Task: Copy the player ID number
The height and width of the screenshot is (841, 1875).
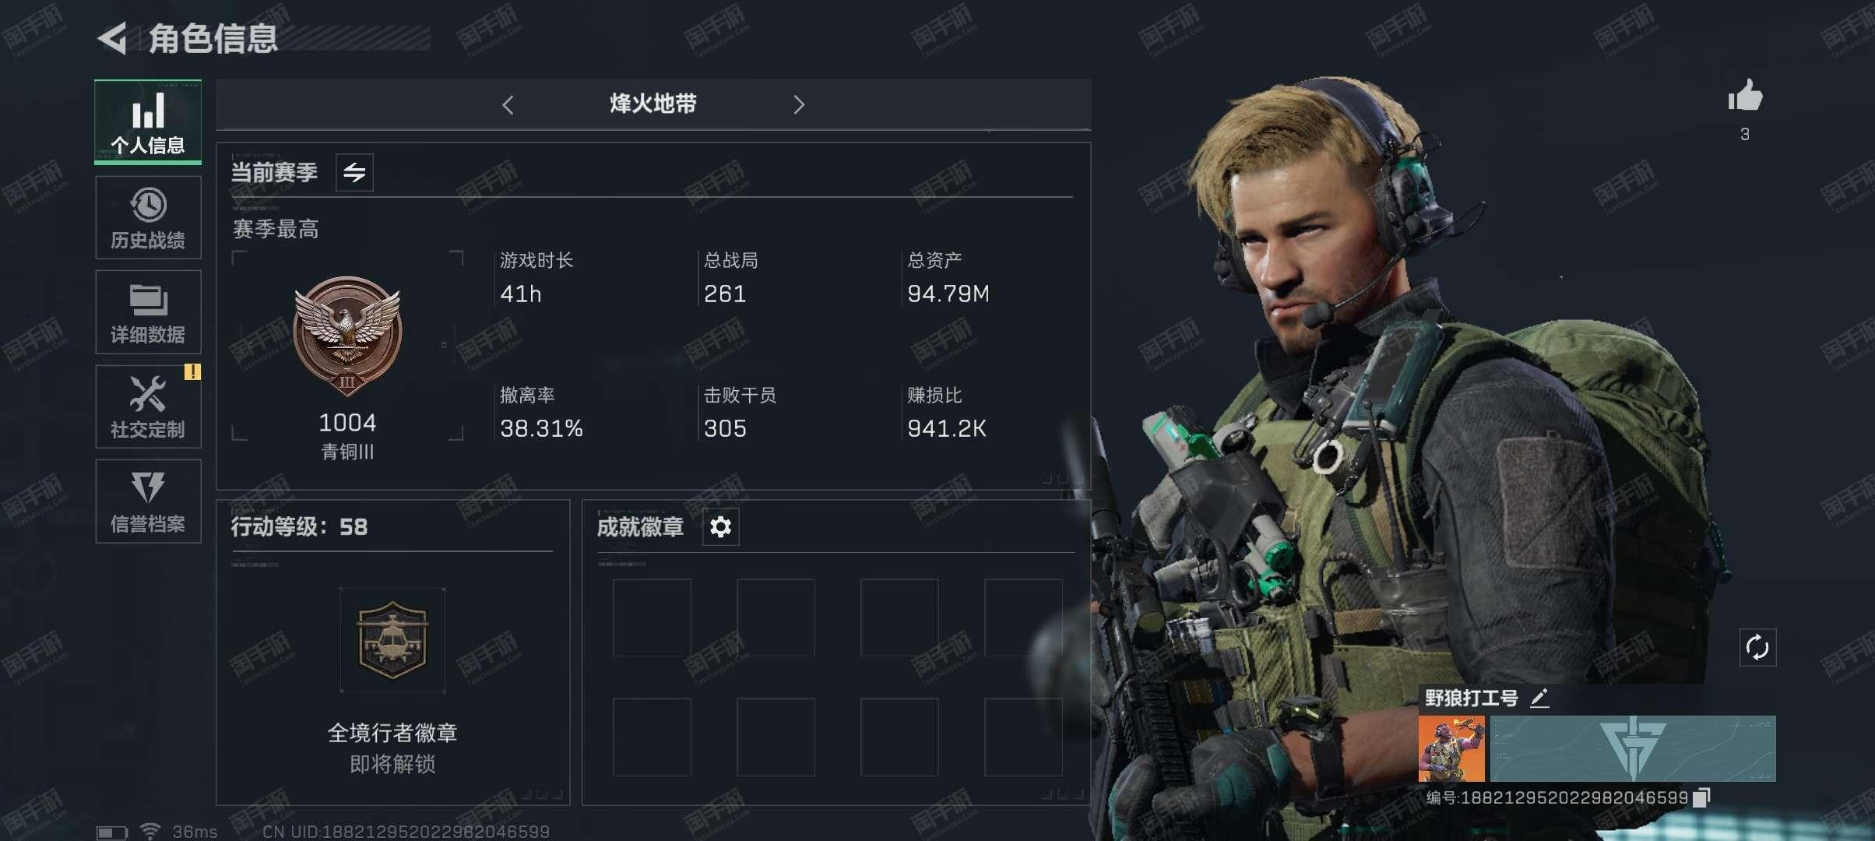Action: point(1702,797)
